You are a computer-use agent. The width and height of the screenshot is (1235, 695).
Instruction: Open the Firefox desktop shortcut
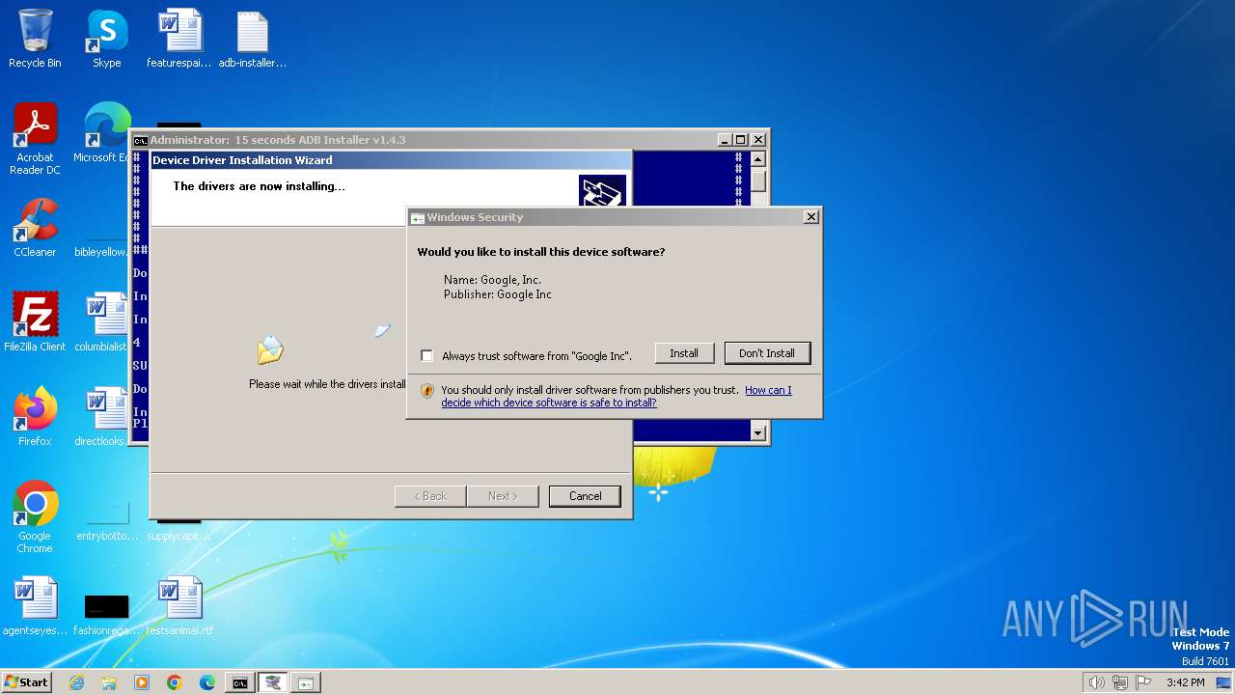[35, 416]
